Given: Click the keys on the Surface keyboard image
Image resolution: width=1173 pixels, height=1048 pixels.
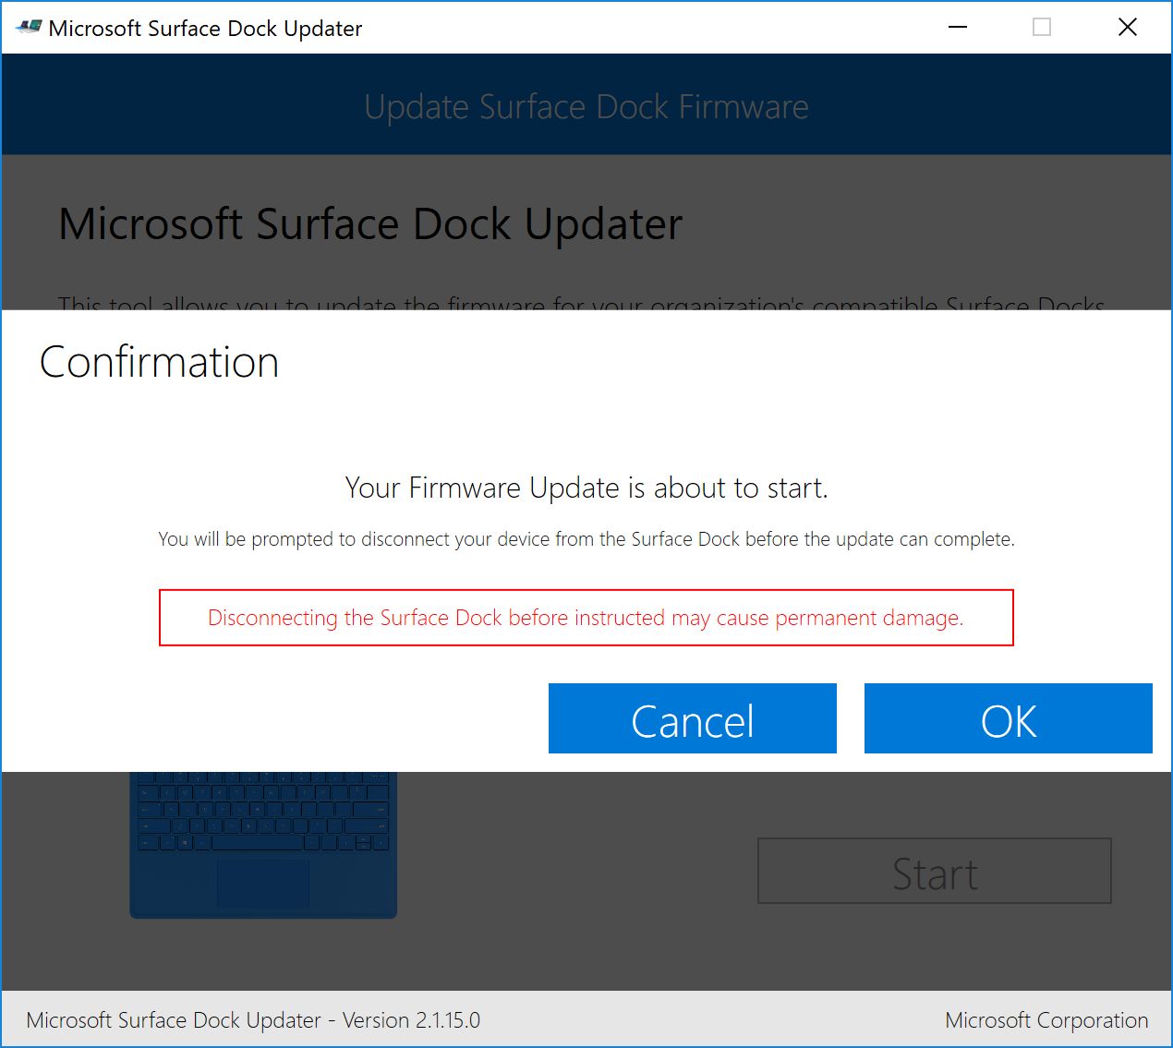Looking at the screenshot, I should (x=263, y=813).
